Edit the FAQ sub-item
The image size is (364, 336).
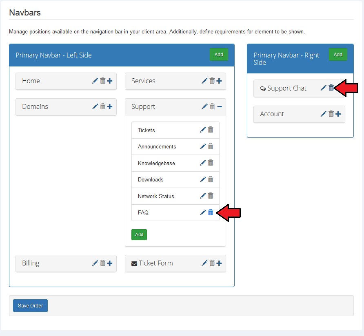(203, 212)
